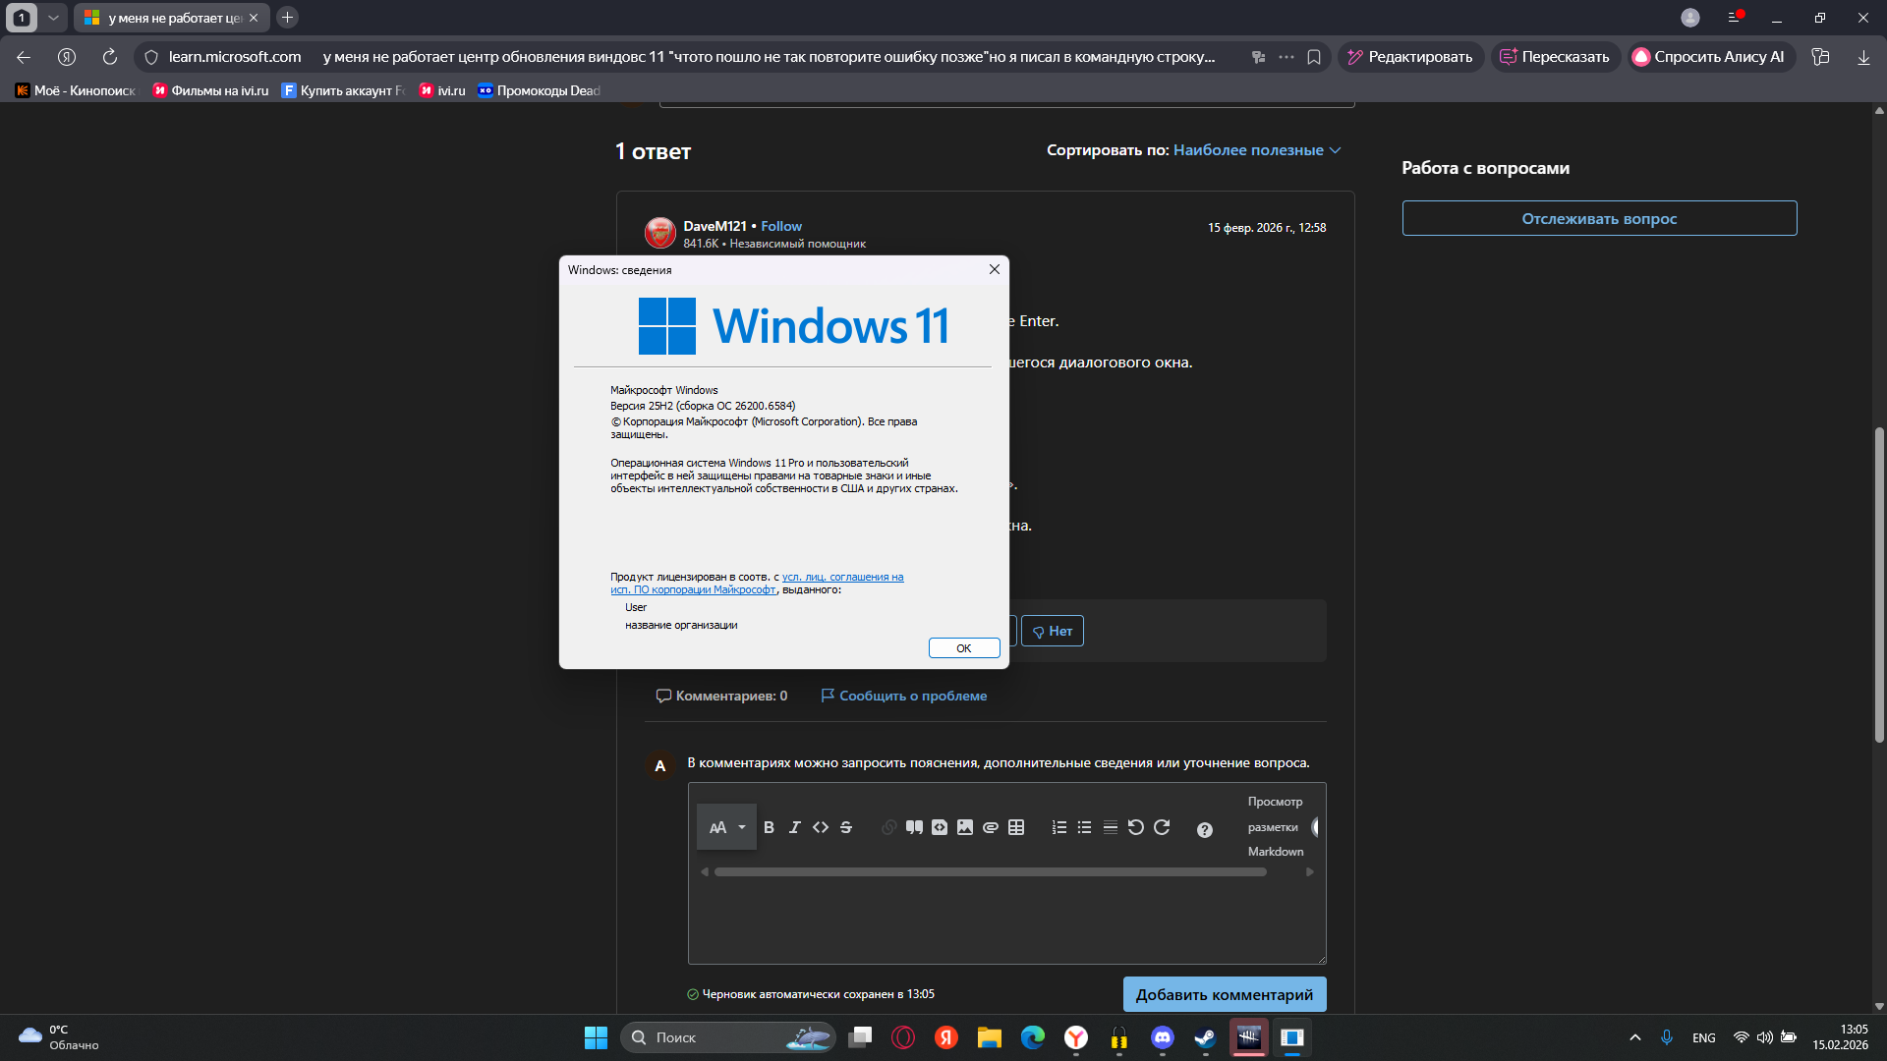Open the browser extensions icon beside downloads

[1820, 57]
